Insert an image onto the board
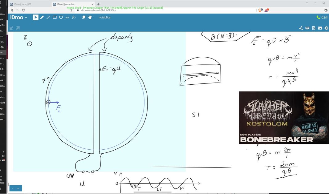 click(x=320, y=28)
